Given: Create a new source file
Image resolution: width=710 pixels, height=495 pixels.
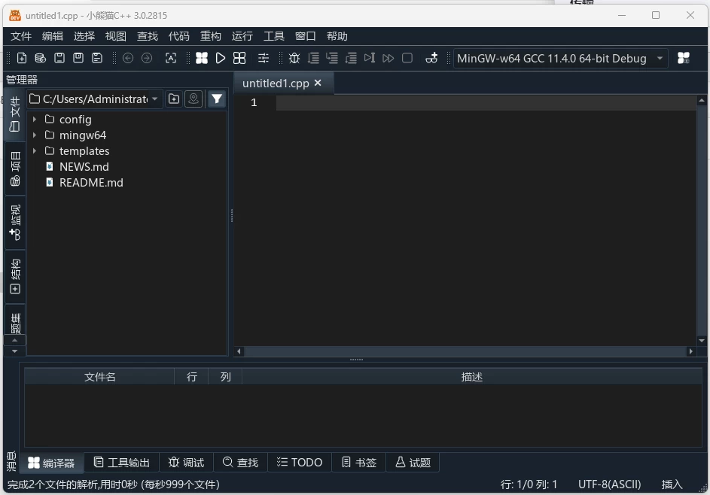Looking at the screenshot, I should coord(21,58).
